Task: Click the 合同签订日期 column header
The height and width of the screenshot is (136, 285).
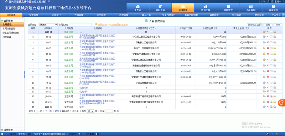Action: coord(185,28)
